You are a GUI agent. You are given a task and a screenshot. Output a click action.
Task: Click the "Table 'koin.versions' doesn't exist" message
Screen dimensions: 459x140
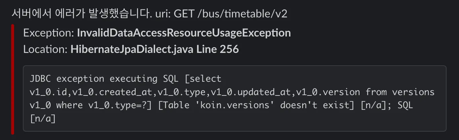pyautogui.click(x=252, y=105)
